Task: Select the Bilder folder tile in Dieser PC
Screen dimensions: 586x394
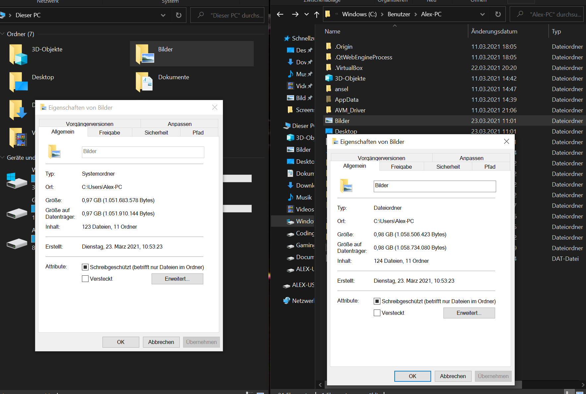Action: tap(192, 54)
